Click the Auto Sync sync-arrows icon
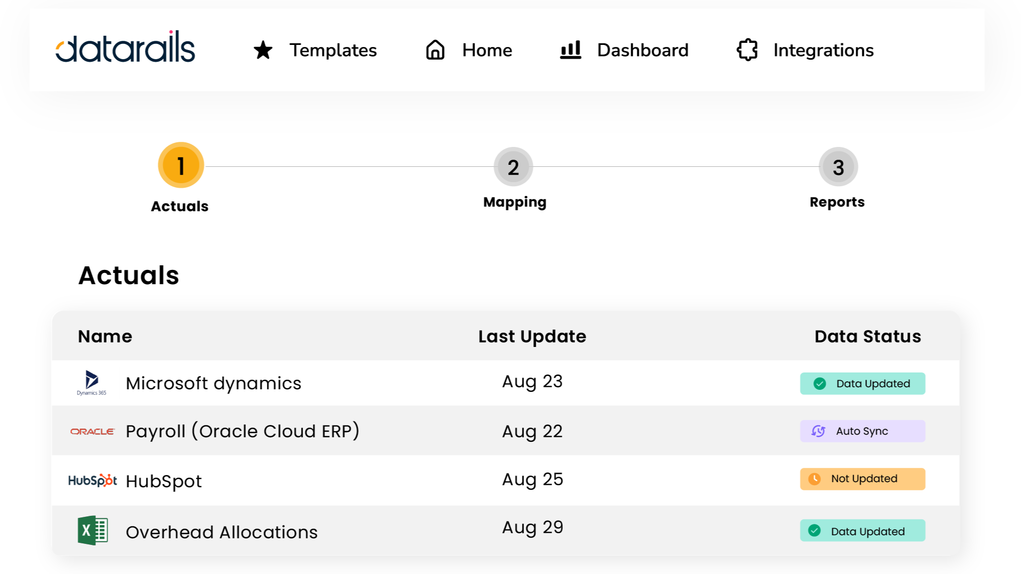Image resolution: width=1021 pixels, height=574 pixels. 818,431
